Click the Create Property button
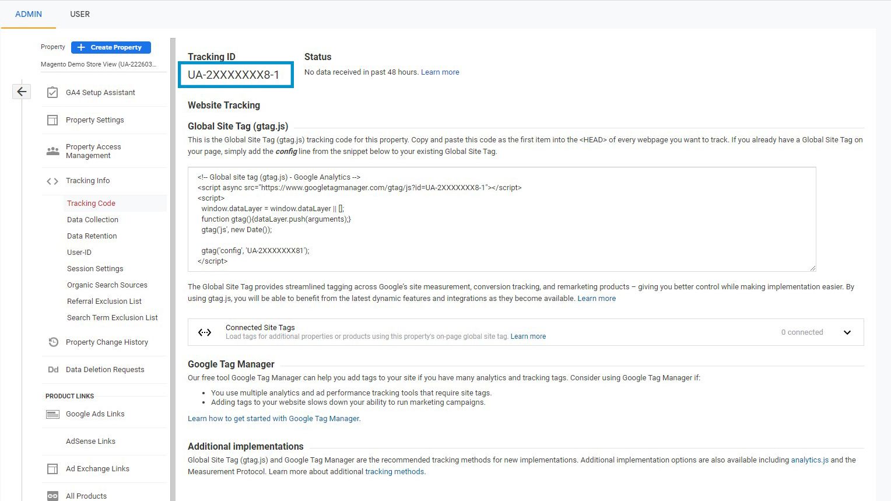The height and width of the screenshot is (501, 891). (111, 47)
